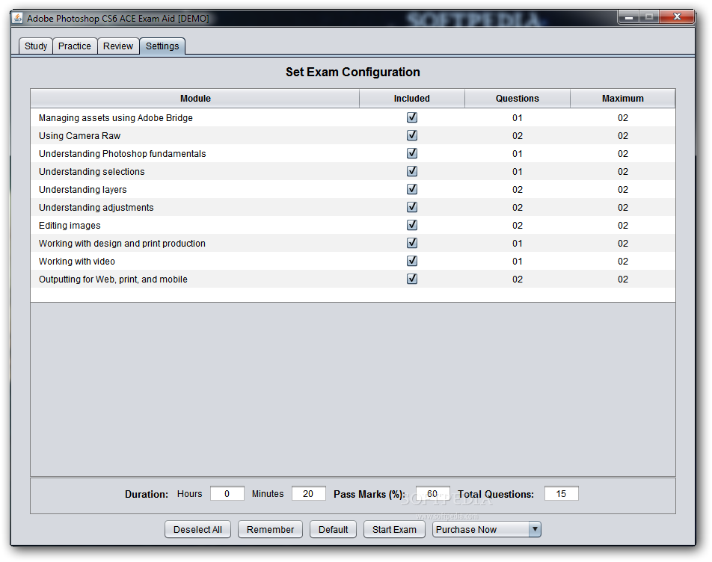712x562 pixels.
Task: Select Maximum value for Working with video
Action: pyautogui.click(x=622, y=262)
